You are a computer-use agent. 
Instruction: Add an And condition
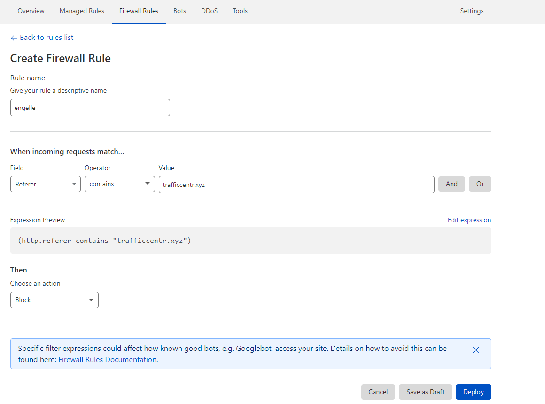pyautogui.click(x=452, y=184)
